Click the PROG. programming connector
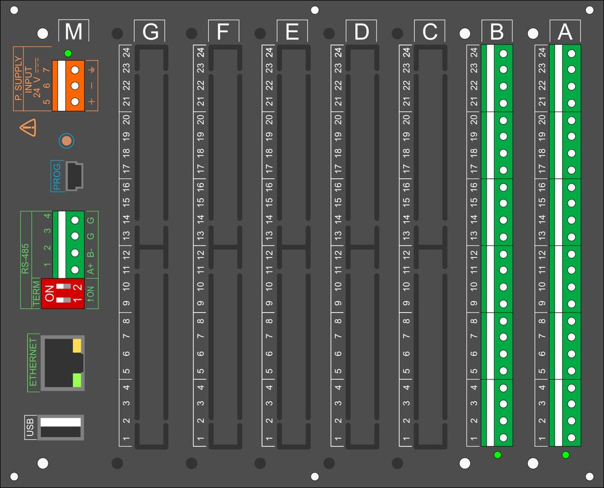Viewport: 604px width, 488px height. [74, 176]
